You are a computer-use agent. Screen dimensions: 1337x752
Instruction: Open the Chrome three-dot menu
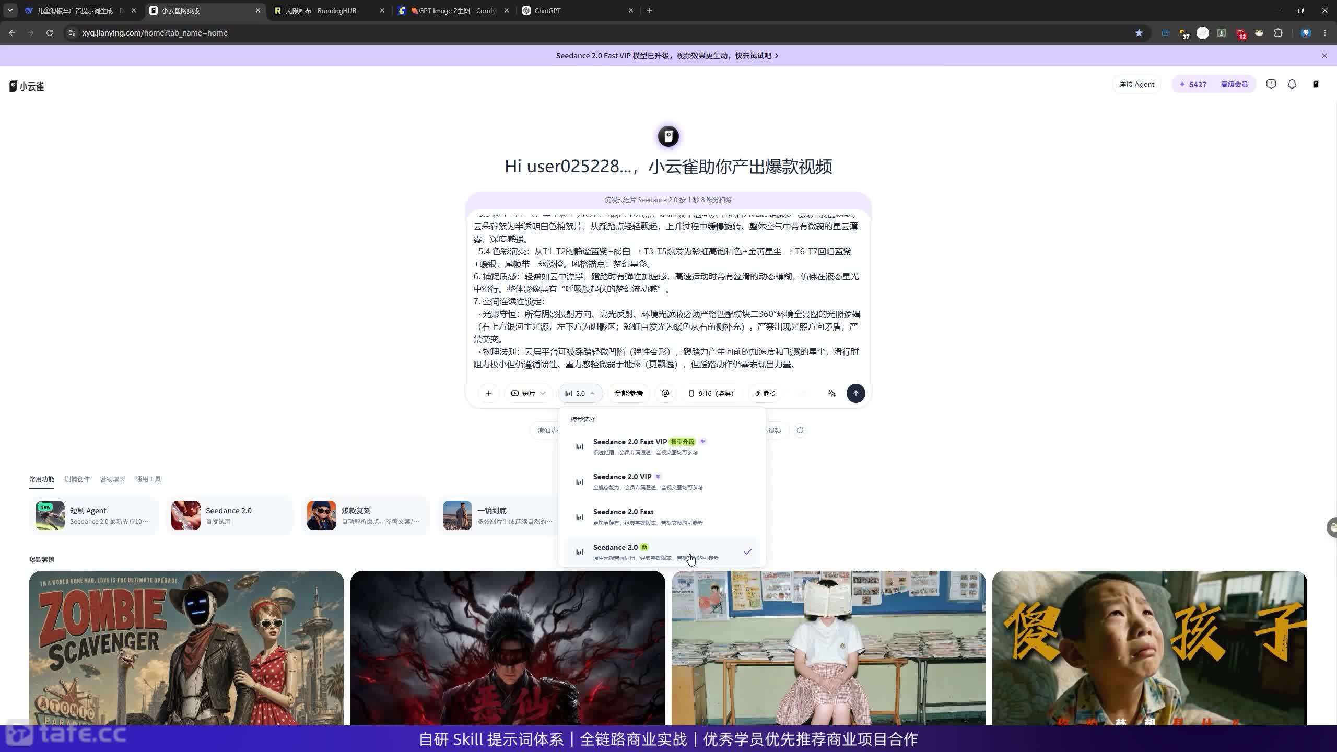click(x=1325, y=33)
